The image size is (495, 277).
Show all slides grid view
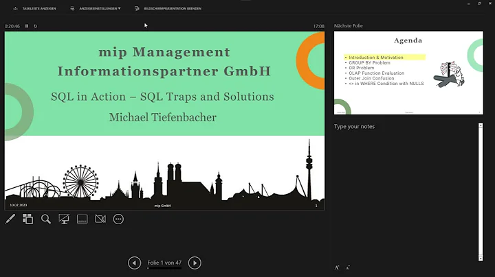coord(27,219)
